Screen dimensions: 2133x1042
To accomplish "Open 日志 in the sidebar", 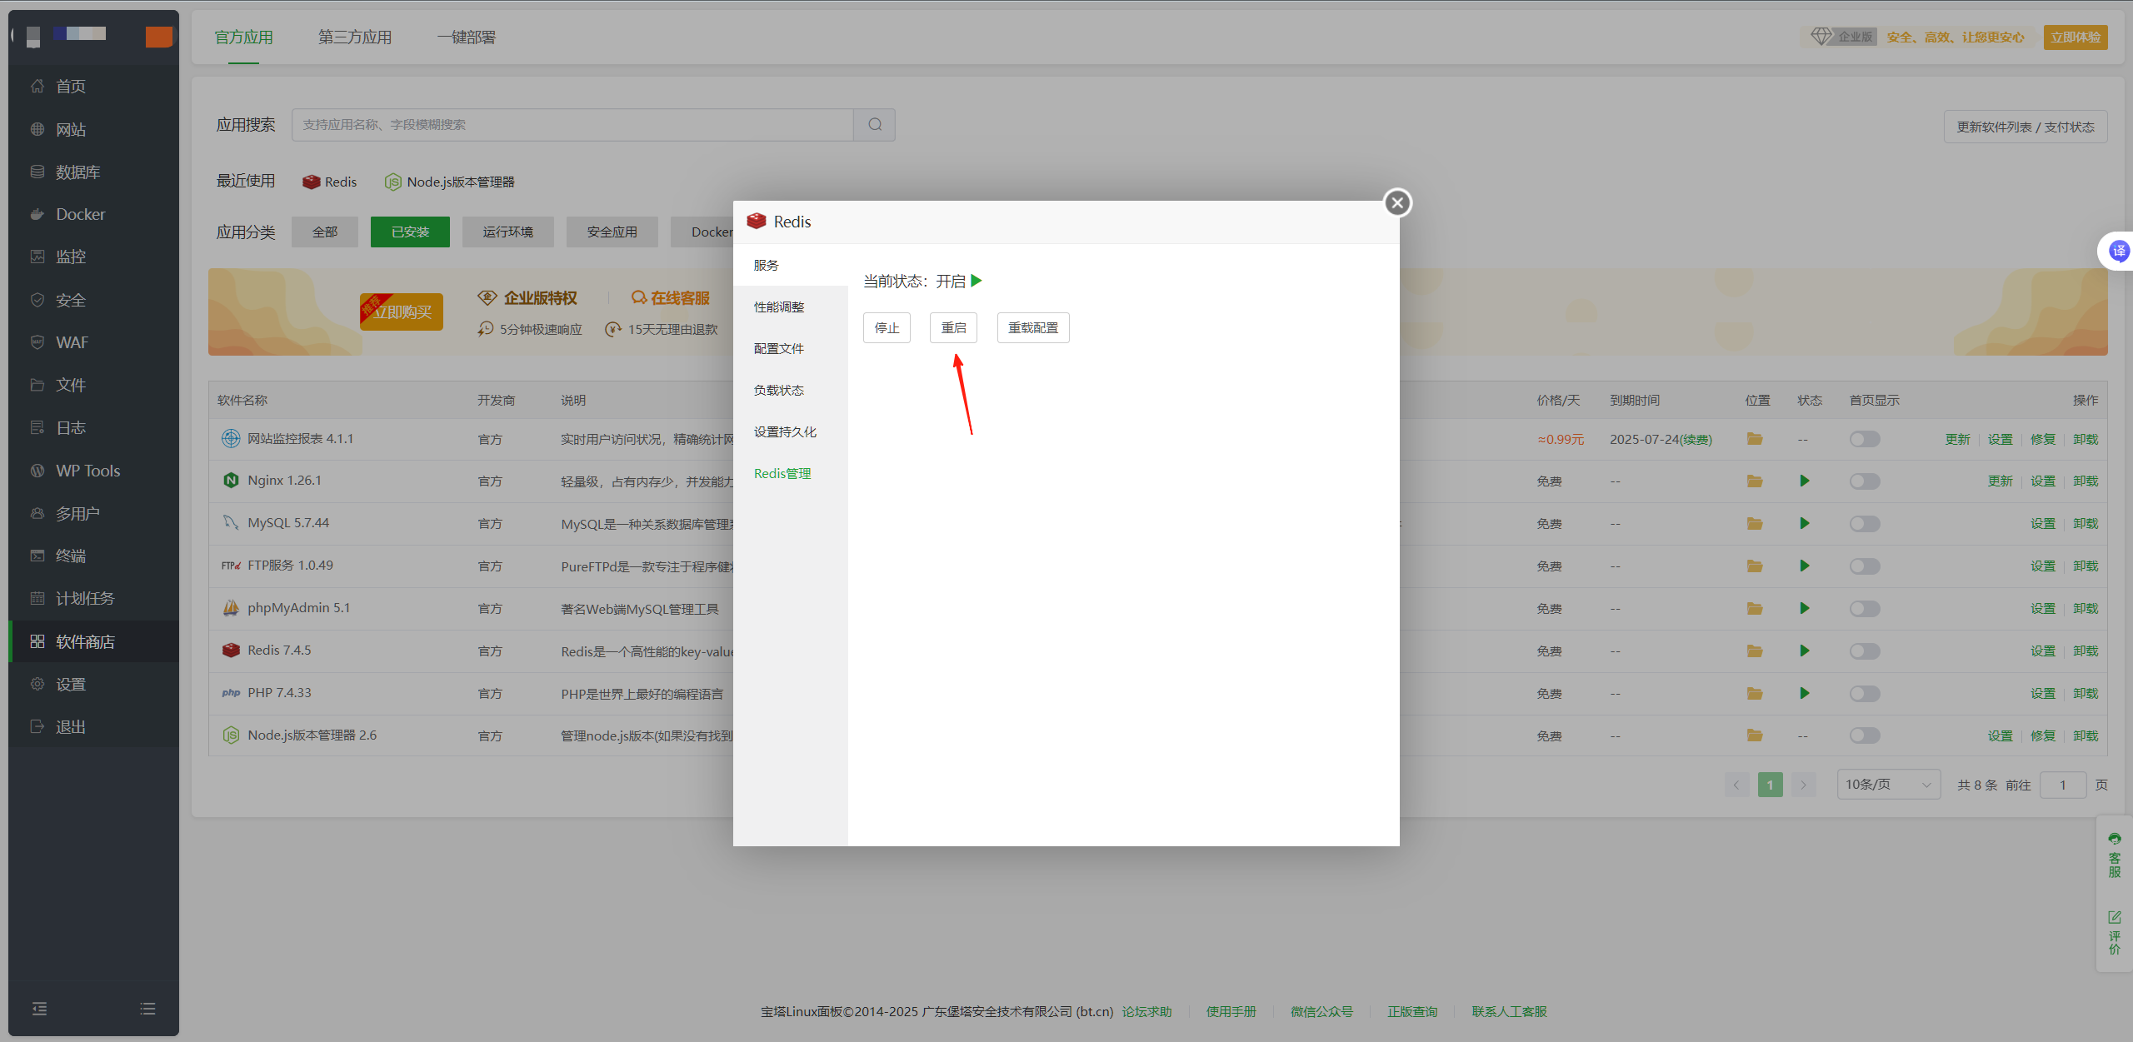I will tap(93, 427).
